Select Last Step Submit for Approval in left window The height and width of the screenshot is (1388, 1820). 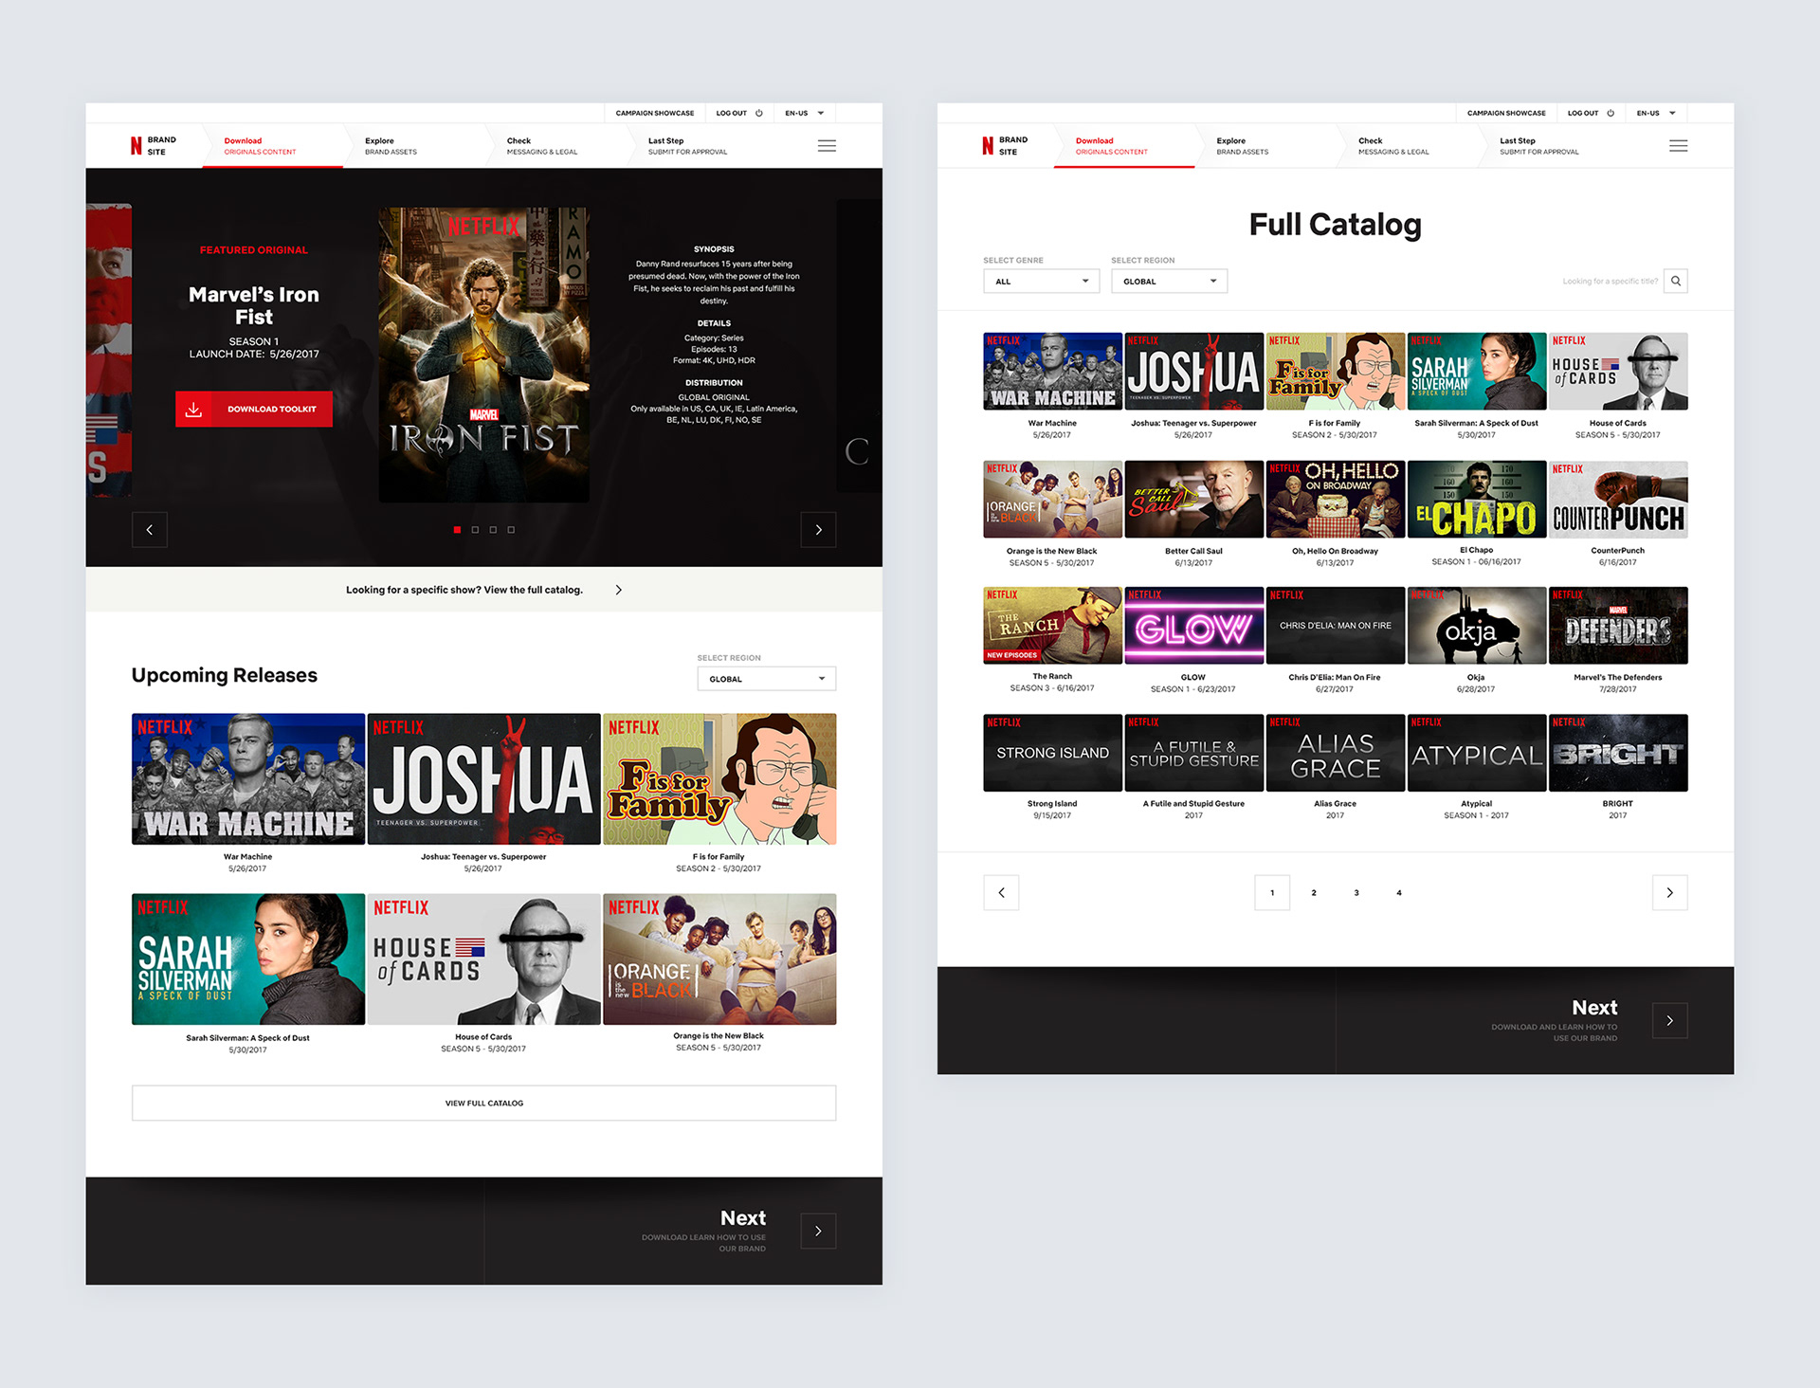click(x=697, y=145)
